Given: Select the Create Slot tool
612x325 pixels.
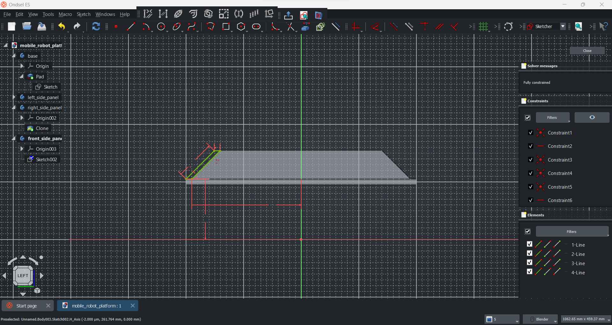Looking at the screenshot, I should click(x=257, y=27).
